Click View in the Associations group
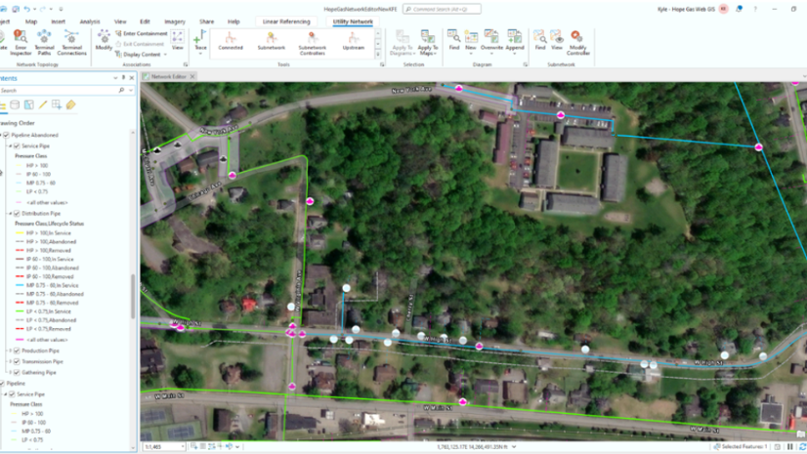 177,40
